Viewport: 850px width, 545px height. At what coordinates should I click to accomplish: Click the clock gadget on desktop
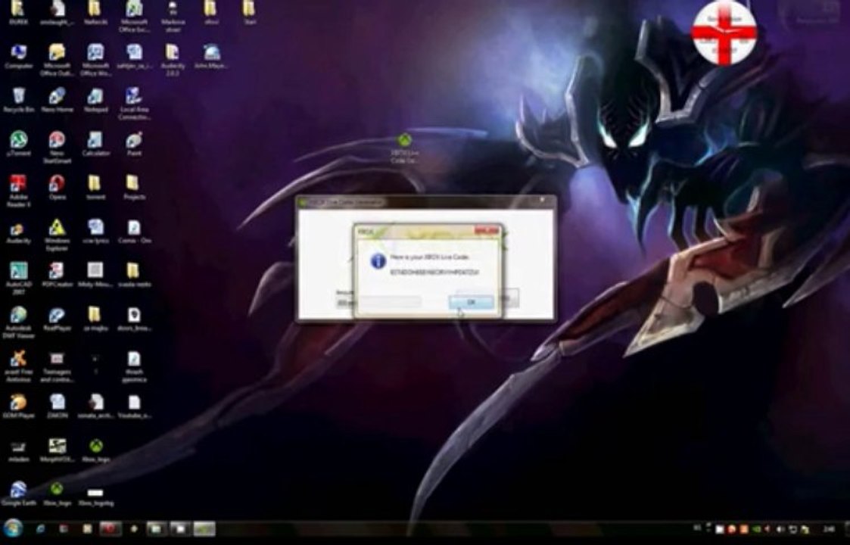tap(724, 33)
